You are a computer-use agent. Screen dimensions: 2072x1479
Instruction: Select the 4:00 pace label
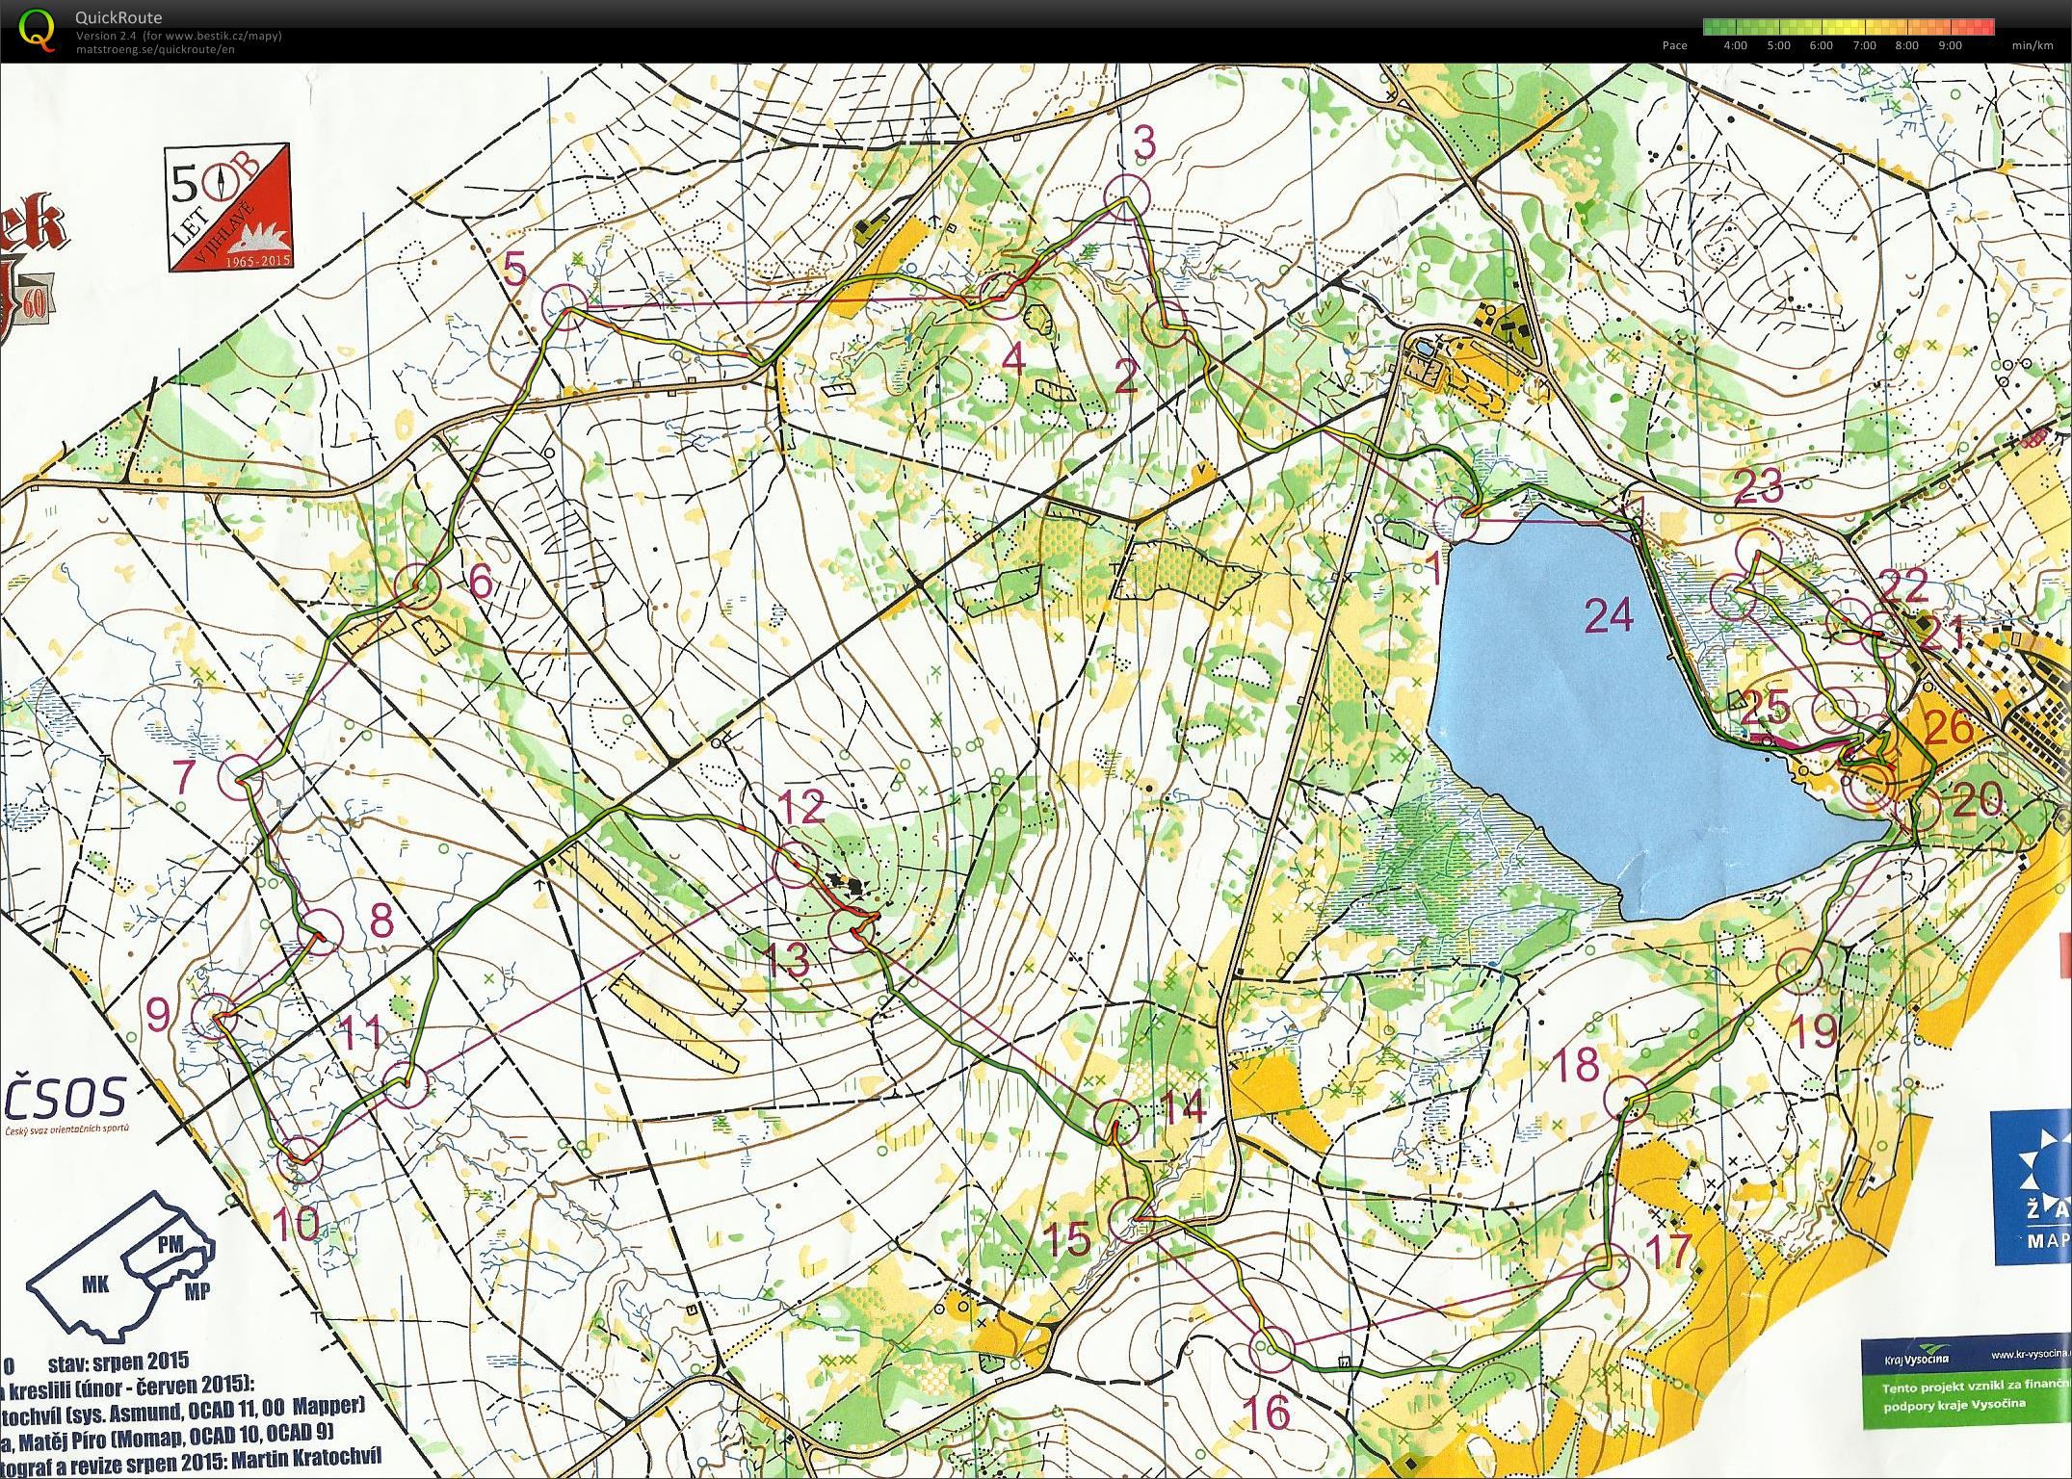[1734, 45]
